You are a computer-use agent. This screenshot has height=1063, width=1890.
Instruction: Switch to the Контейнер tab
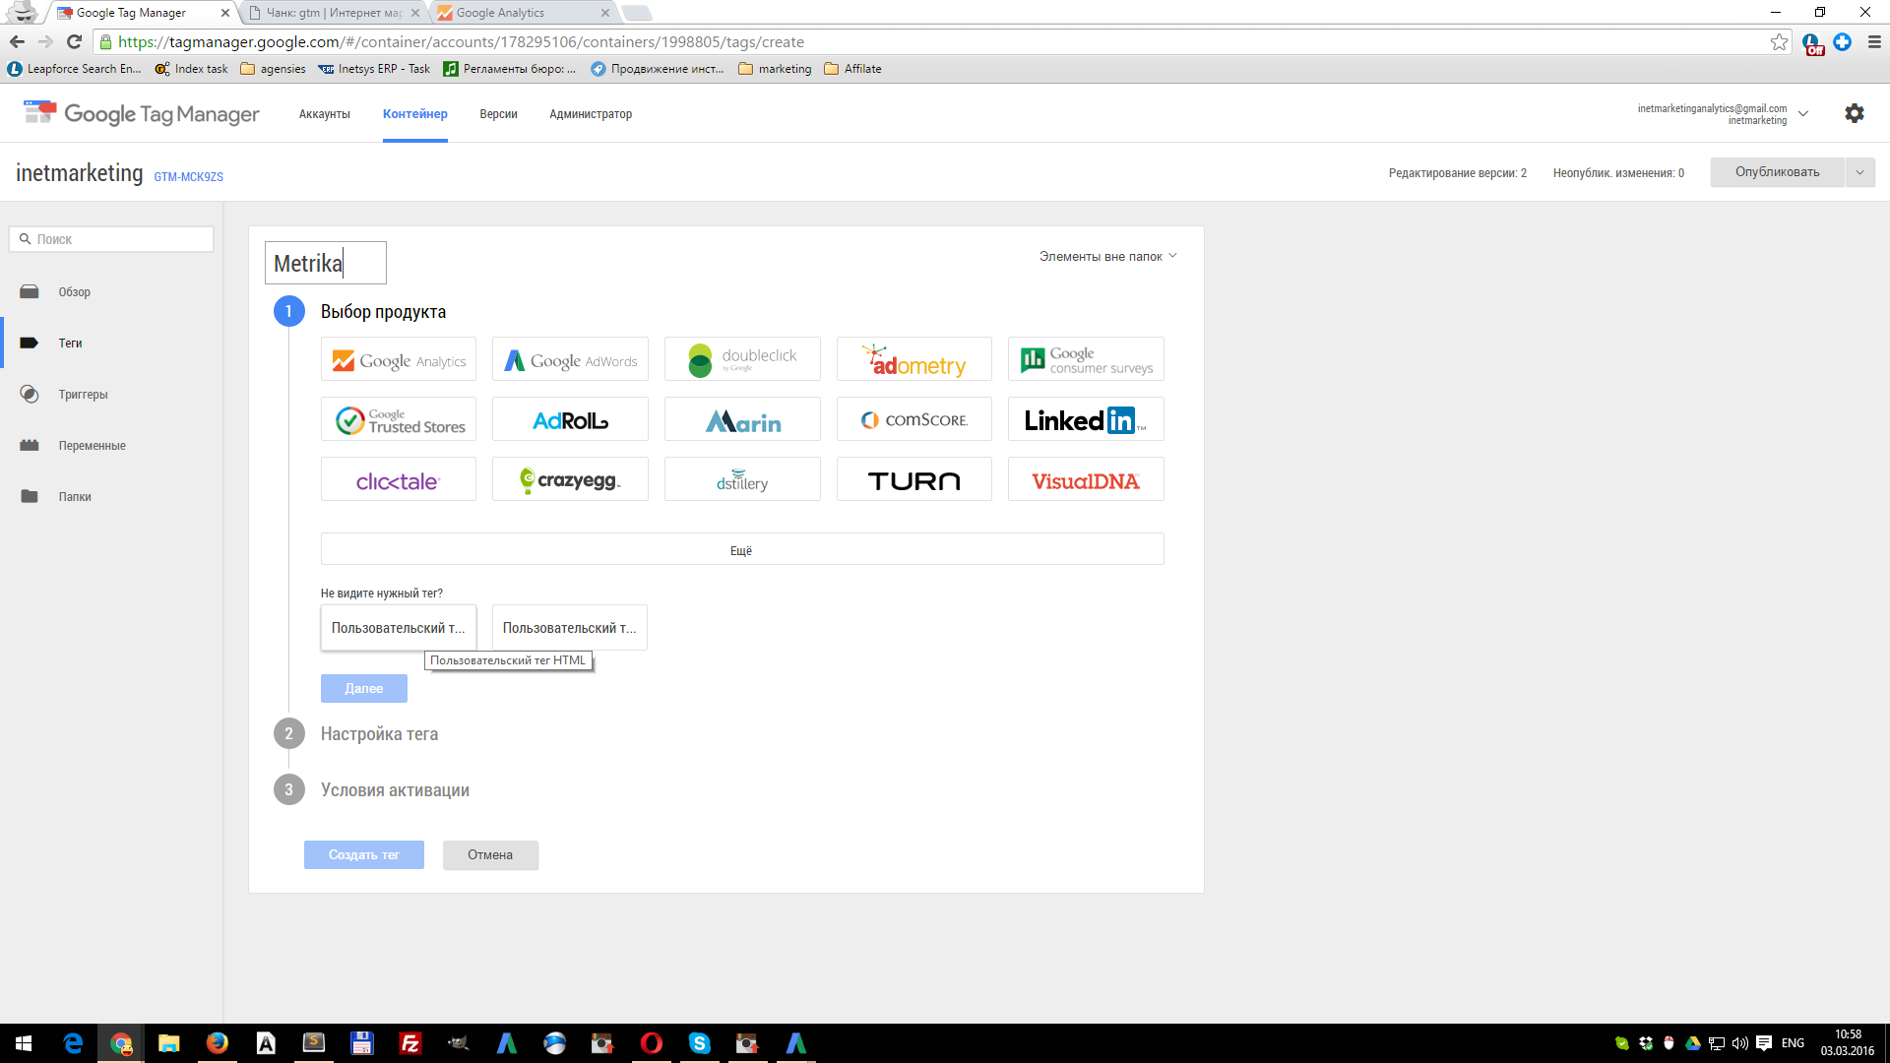[x=415, y=114]
